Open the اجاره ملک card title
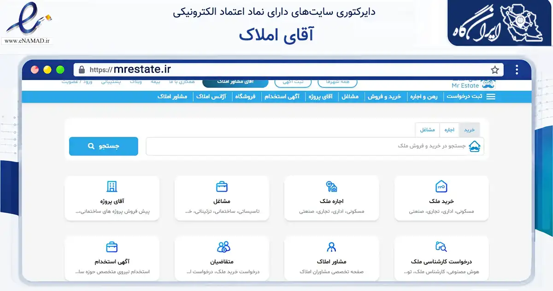 tap(332, 201)
